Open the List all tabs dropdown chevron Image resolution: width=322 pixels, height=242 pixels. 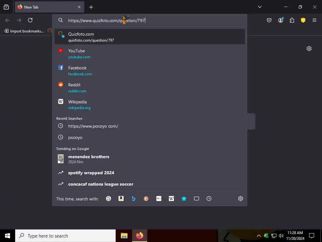click(x=259, y=7)
